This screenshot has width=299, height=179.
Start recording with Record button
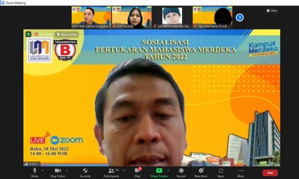pyautogui.click(x=181, y=173)
